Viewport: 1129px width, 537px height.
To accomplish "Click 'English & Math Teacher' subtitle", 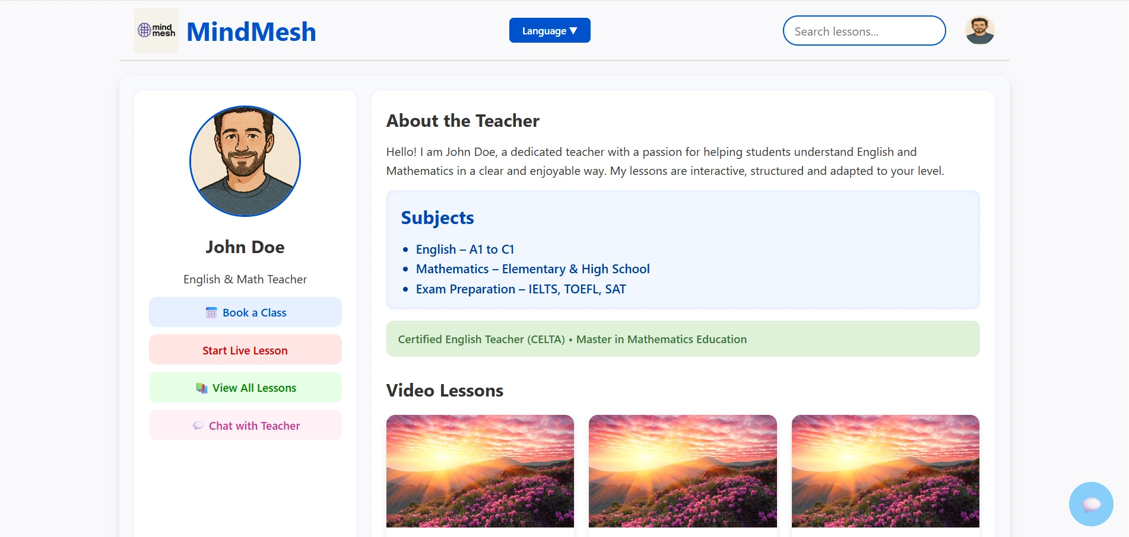I will 245,279.
